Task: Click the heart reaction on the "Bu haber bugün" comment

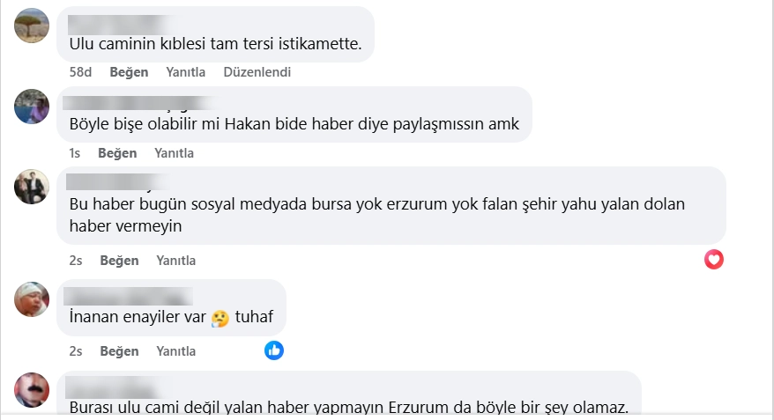Action: click(714, 260)
